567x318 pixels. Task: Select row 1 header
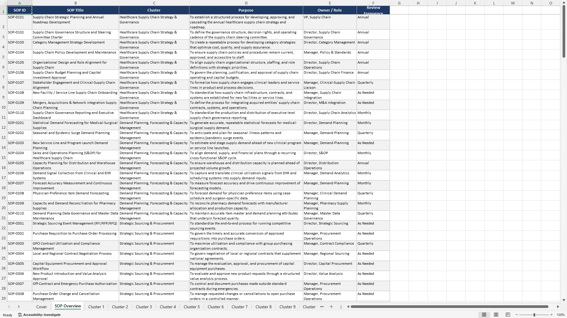(x=4, y=10)
